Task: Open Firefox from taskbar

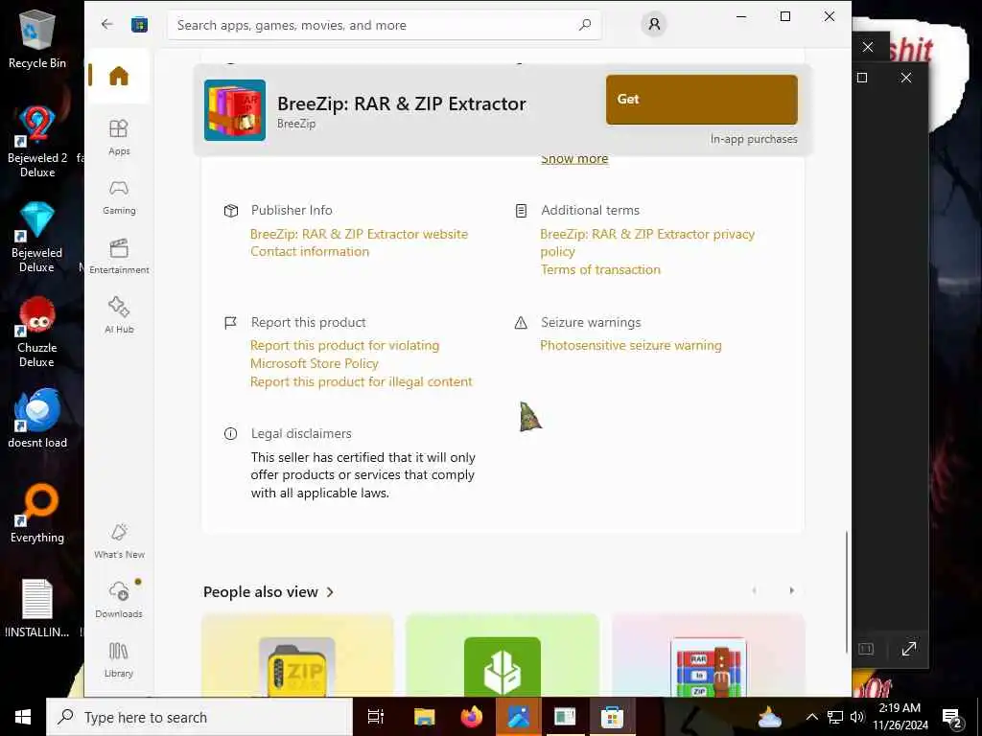Action: 472,717
